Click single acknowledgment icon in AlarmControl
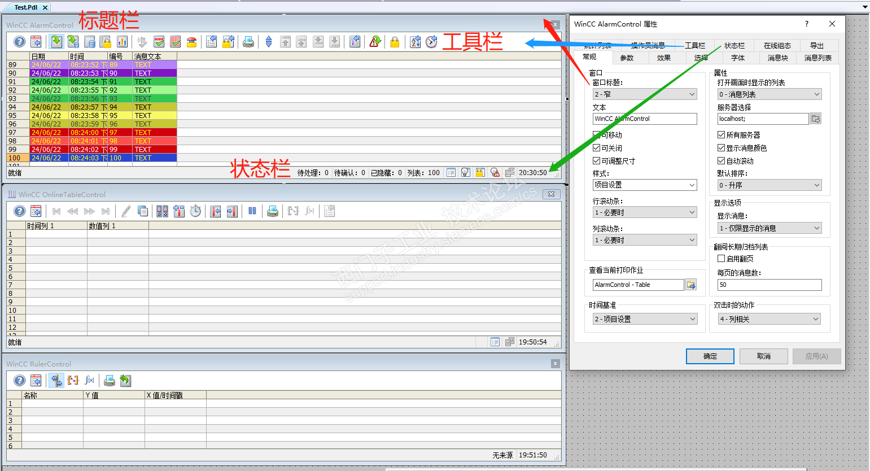870x471 pixels. pos(159,42)
